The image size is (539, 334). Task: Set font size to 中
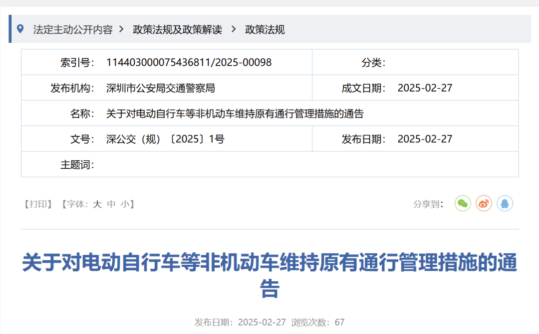point(111,205)
